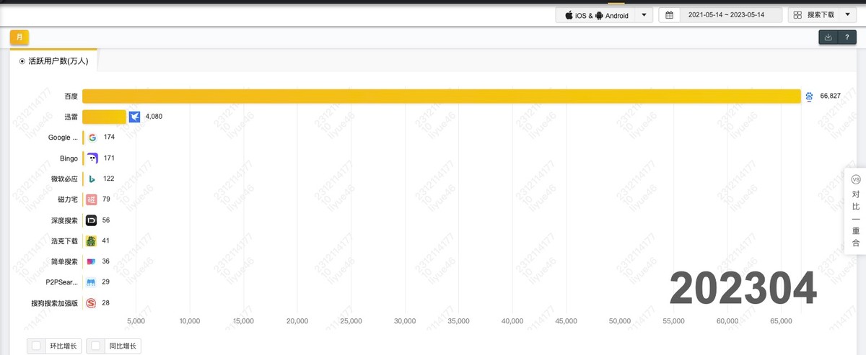Open help via question mark icon
Viewport: 866px width, 355px height.
coord(847,37)
